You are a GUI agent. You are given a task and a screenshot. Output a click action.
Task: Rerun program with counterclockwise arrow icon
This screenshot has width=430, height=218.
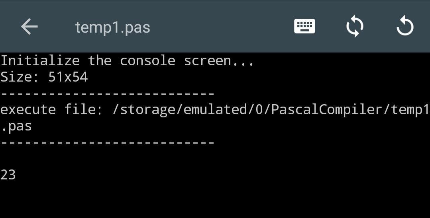405,26
